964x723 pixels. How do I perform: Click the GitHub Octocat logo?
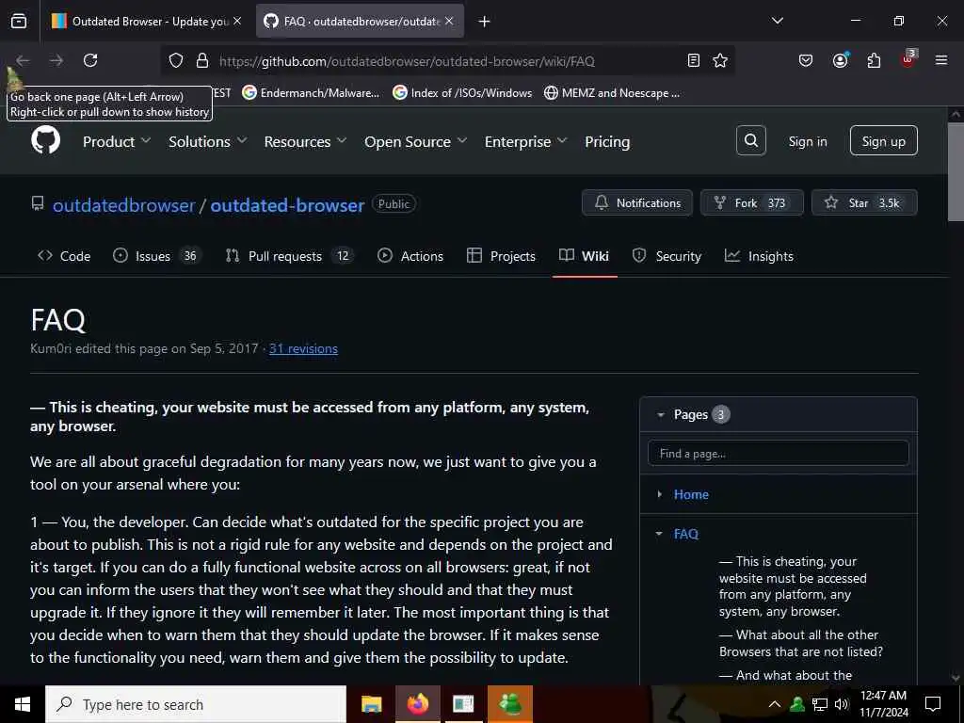45,141
